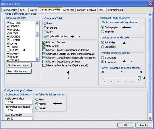This screenshot has height=129, width=154.
Task: Toggle Afficher : Sondes checkbox
Action: (x=44, y=42)
